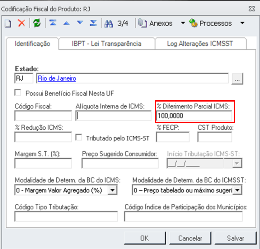
Task: Open the Log Alterações ICMSST tab
Action: [200, 44]
